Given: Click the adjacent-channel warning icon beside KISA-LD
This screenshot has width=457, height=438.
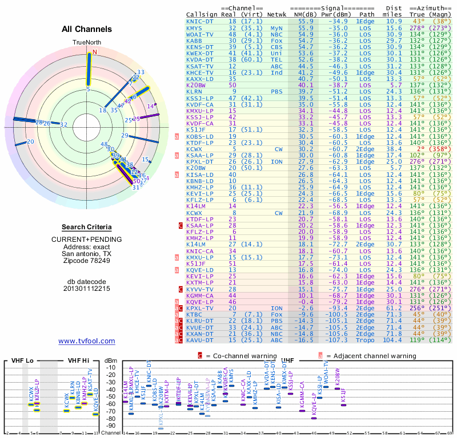Looking at the screenshot, I should [x=177, y=175].
